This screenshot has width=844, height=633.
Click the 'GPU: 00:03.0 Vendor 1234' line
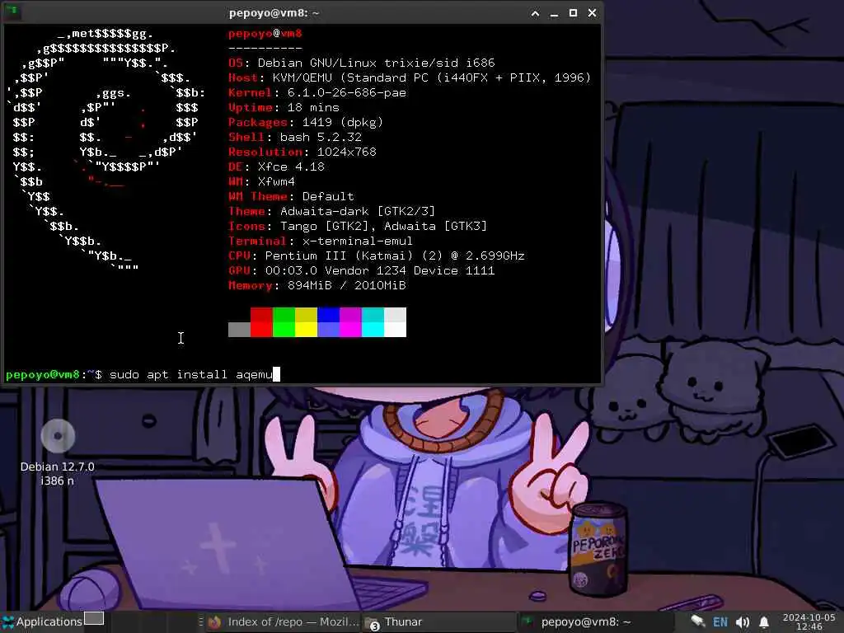click(x=362, y=270)
